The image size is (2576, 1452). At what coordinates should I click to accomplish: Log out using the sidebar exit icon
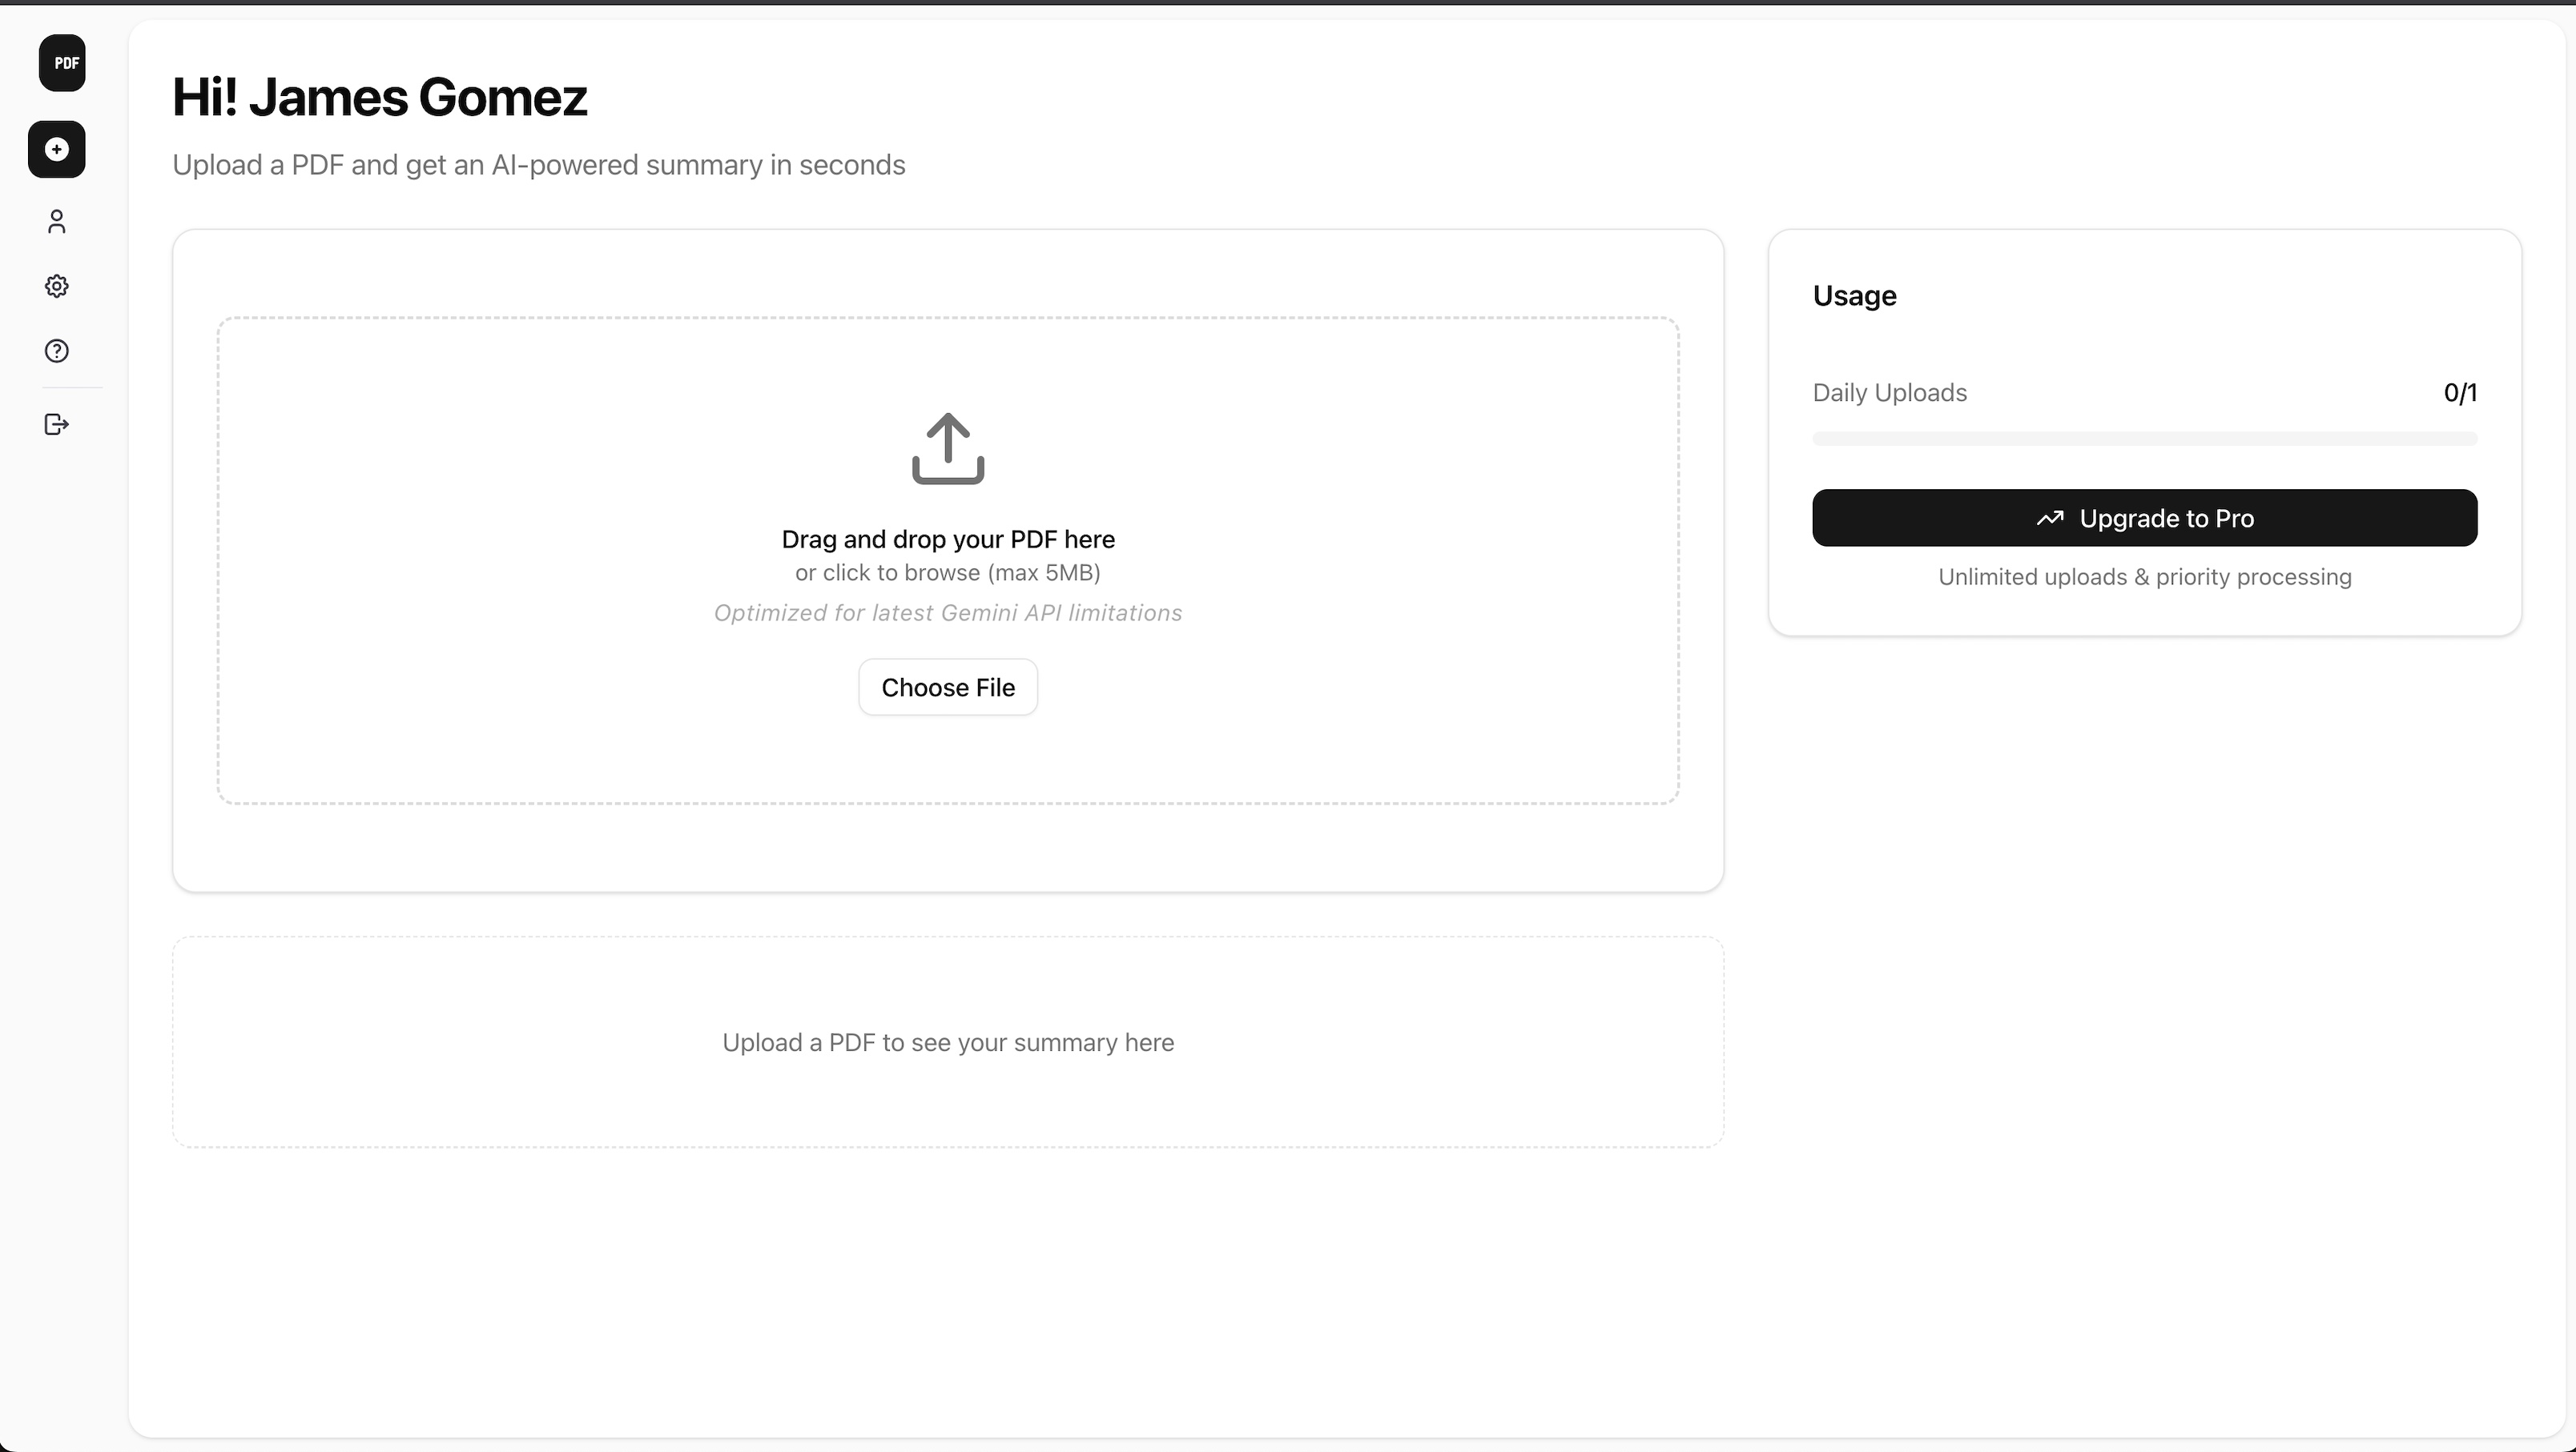click(x=57, y=425)
